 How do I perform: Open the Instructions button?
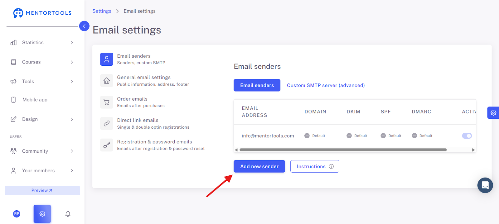pos(315,166)
